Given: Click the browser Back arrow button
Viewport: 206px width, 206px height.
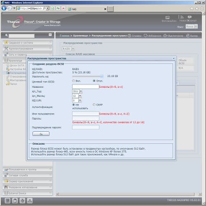Looking at the screenshot, I should 4,8.
